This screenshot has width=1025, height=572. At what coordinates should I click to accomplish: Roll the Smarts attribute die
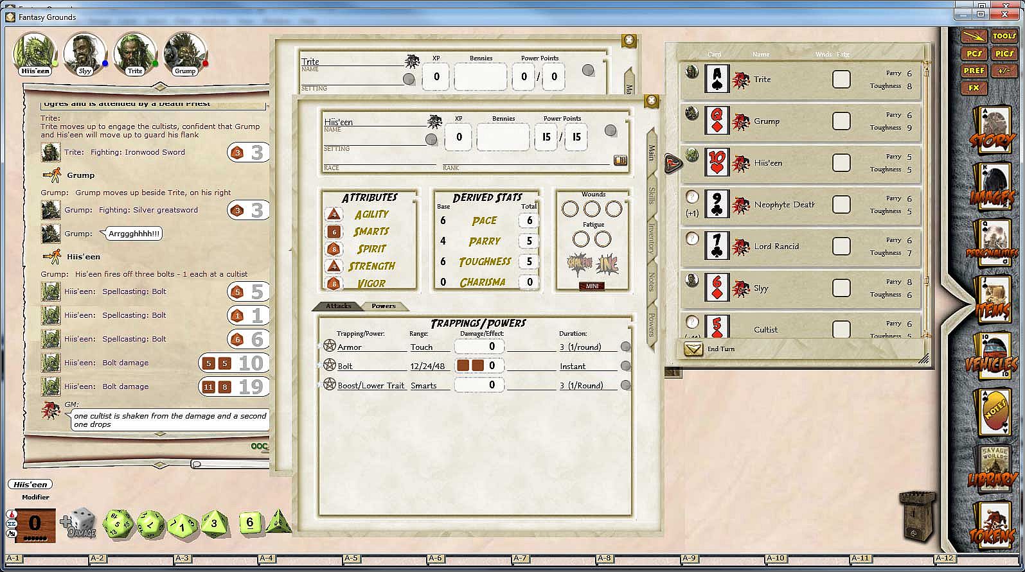click(334, 231)
